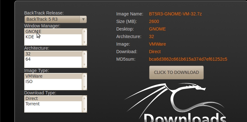This screenshot has height=122, width=247.
Task: Pick Direct download type
Action: coord(53,98)
